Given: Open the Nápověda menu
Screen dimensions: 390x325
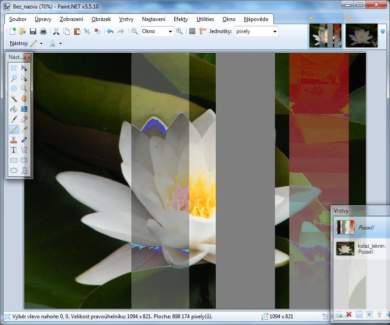Looking at the screenshot, I should [x=256, y=19].
